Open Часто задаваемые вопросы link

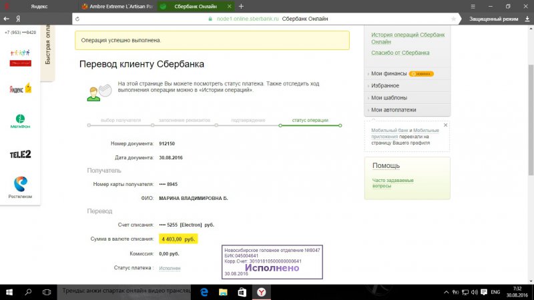click(392, 183)
